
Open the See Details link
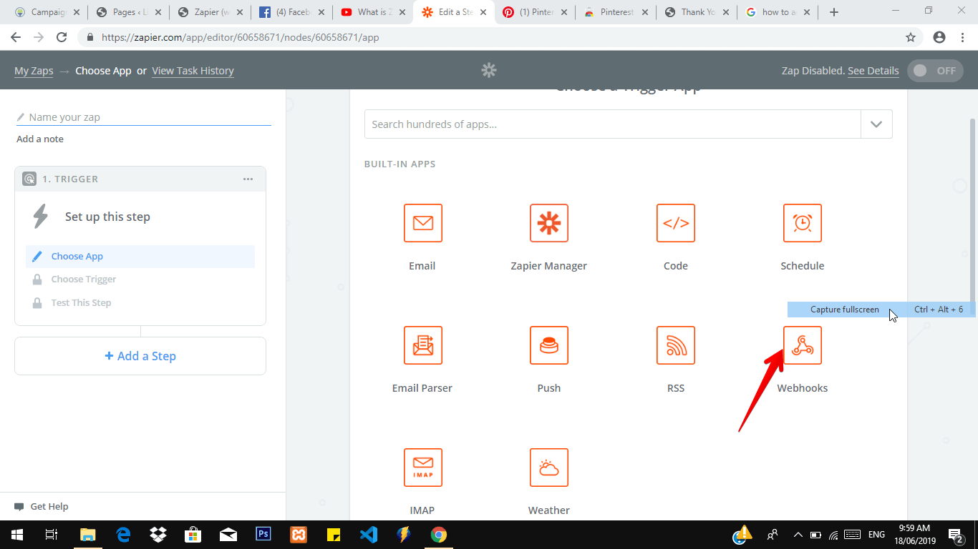(873, 71)
